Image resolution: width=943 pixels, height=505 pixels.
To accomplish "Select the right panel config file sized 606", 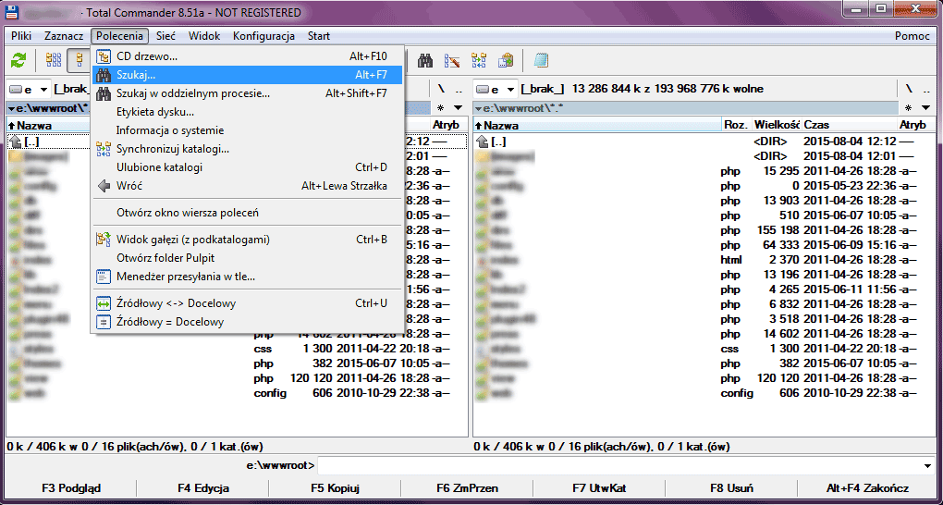I will click(704, 393).
